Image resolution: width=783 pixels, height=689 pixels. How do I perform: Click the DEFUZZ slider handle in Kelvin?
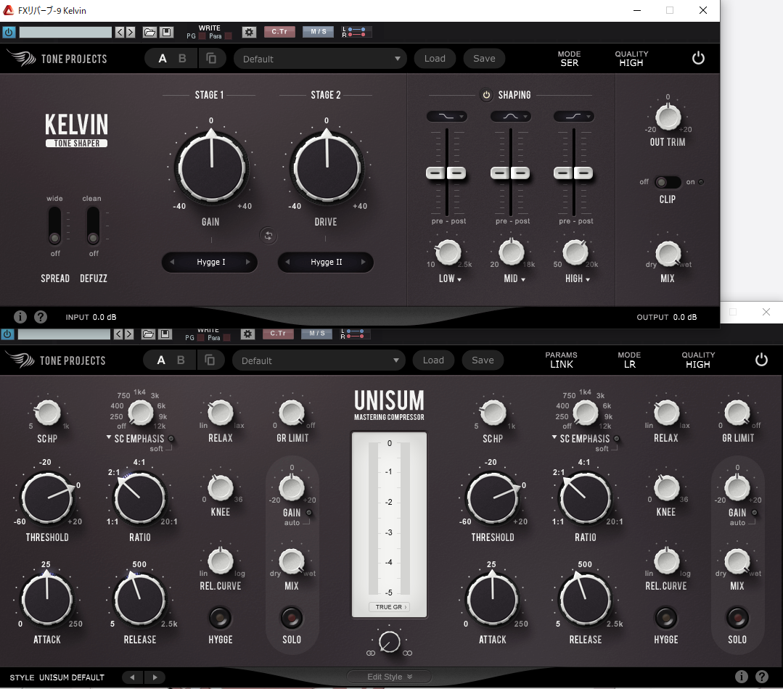point(93,238)
